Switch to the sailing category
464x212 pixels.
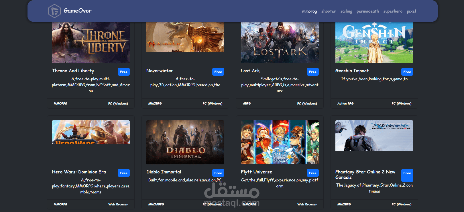[x=346, y=11]
